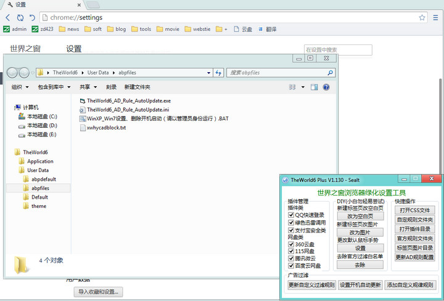
Task: Click the Explorer help question mark icon
Action: (326, 87)
